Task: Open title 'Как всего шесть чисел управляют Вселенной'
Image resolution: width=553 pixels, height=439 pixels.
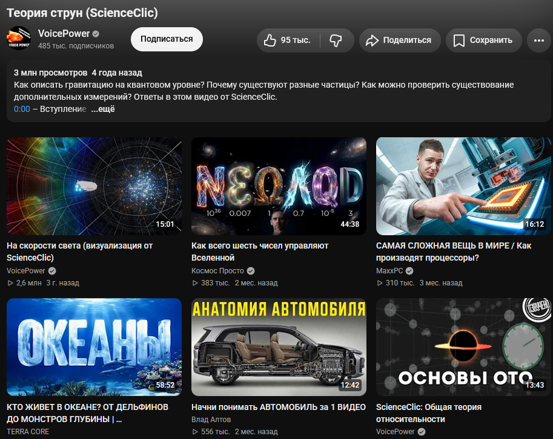Action: coord(260,252)
